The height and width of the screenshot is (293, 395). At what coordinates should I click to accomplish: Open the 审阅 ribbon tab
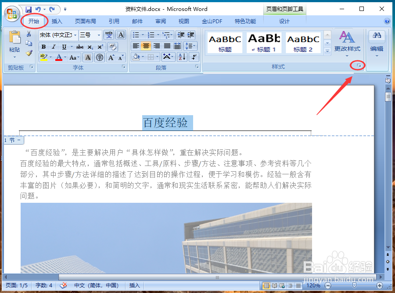[x=161, y=21]
